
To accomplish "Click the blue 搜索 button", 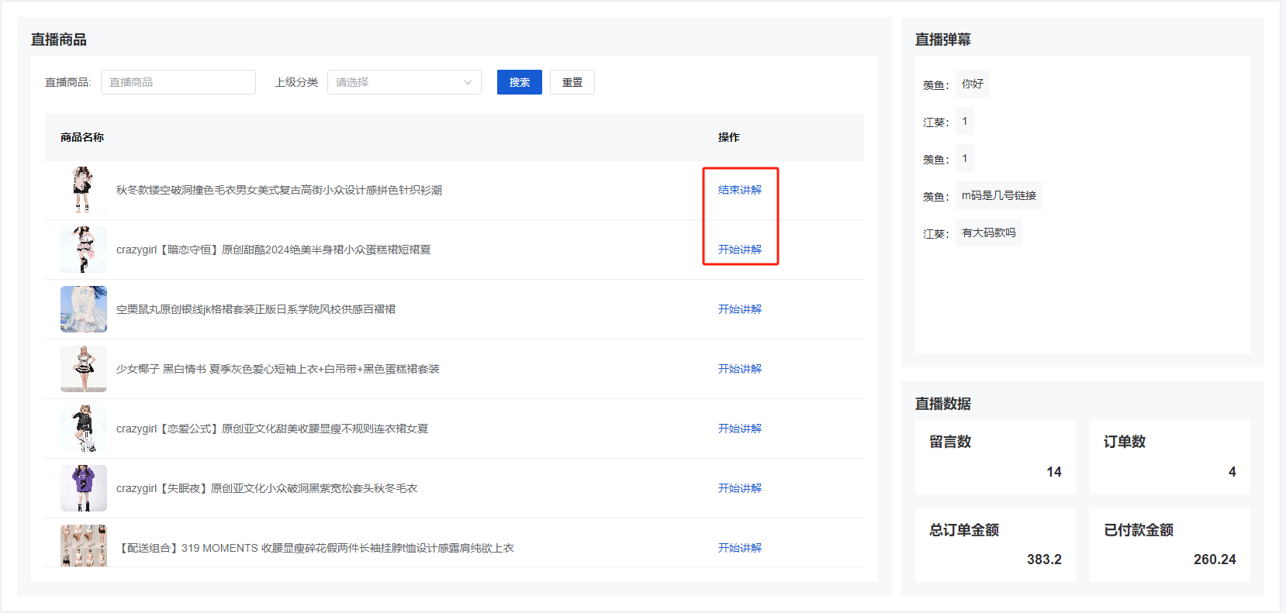I will coord(520,82).
